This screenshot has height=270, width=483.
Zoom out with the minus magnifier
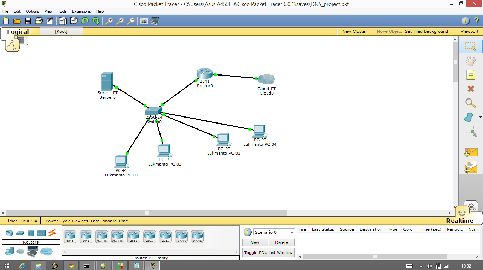point(131,21)
